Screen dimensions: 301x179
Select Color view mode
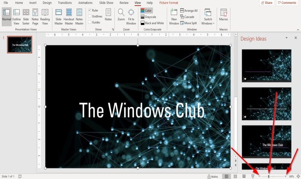[x=146, y=11]
